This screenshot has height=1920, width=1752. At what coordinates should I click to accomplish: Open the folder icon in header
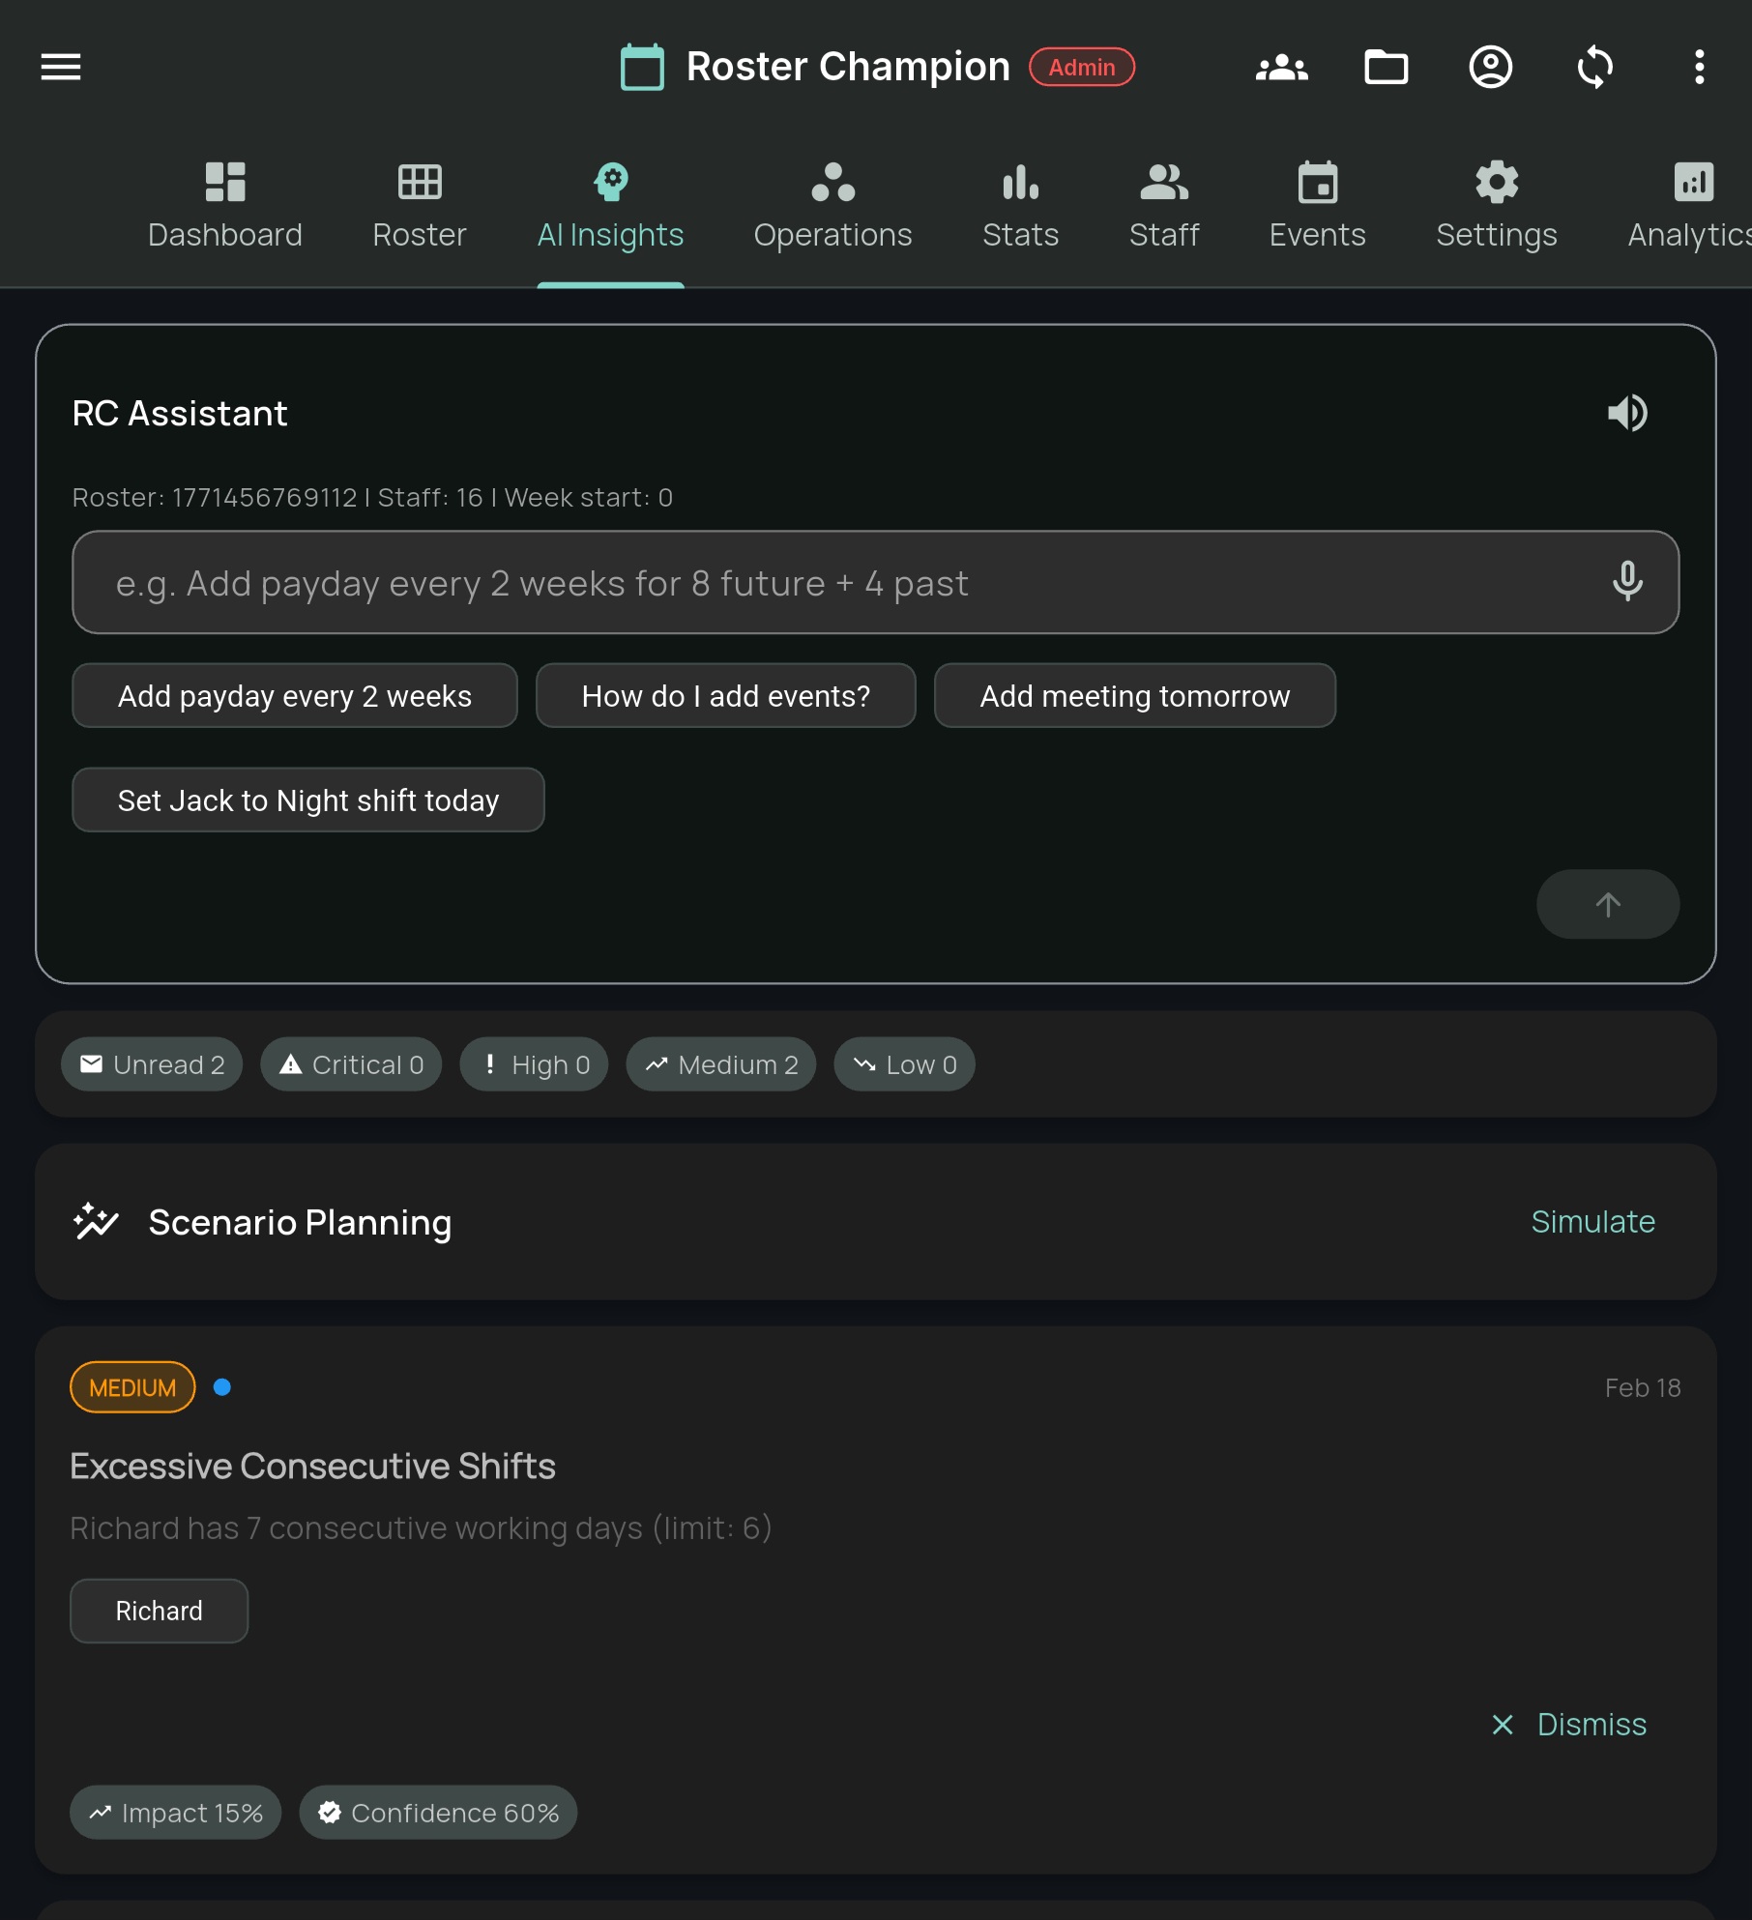click(1386, 67)
